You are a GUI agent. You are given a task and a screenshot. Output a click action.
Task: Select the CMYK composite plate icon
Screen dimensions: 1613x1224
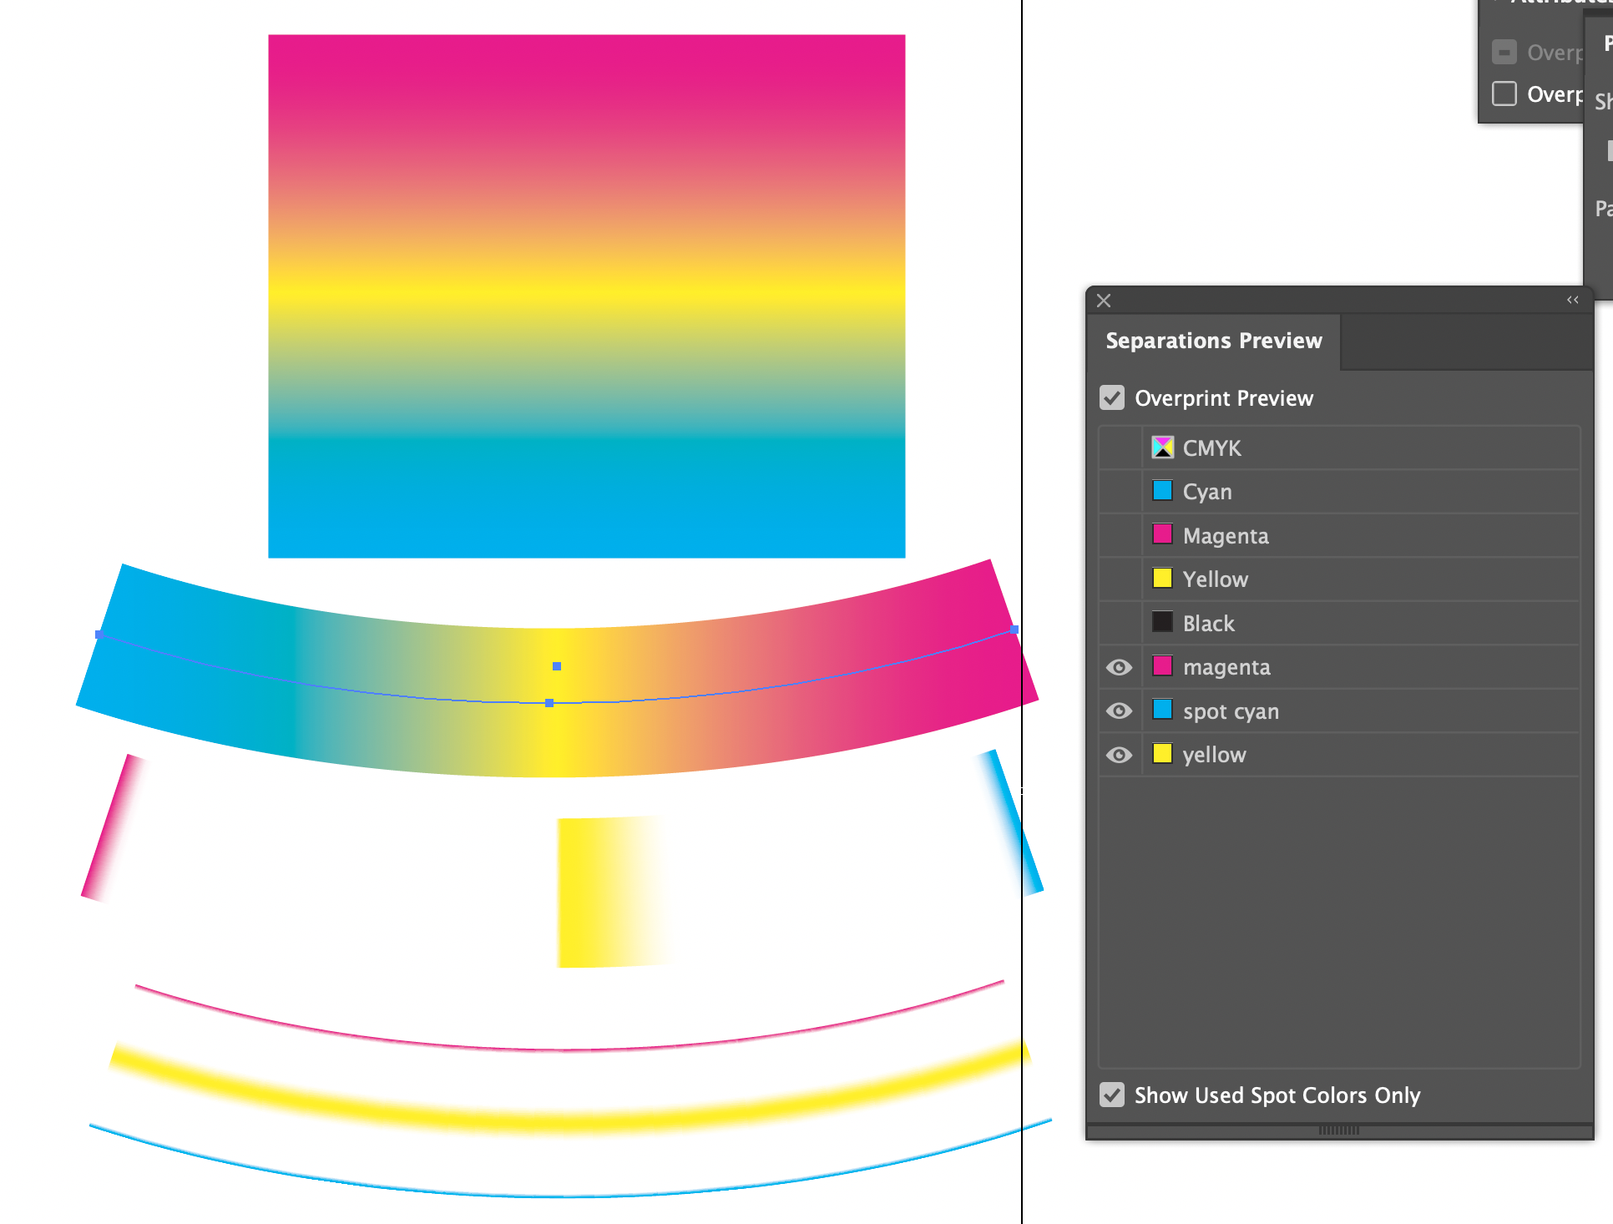1162,447
